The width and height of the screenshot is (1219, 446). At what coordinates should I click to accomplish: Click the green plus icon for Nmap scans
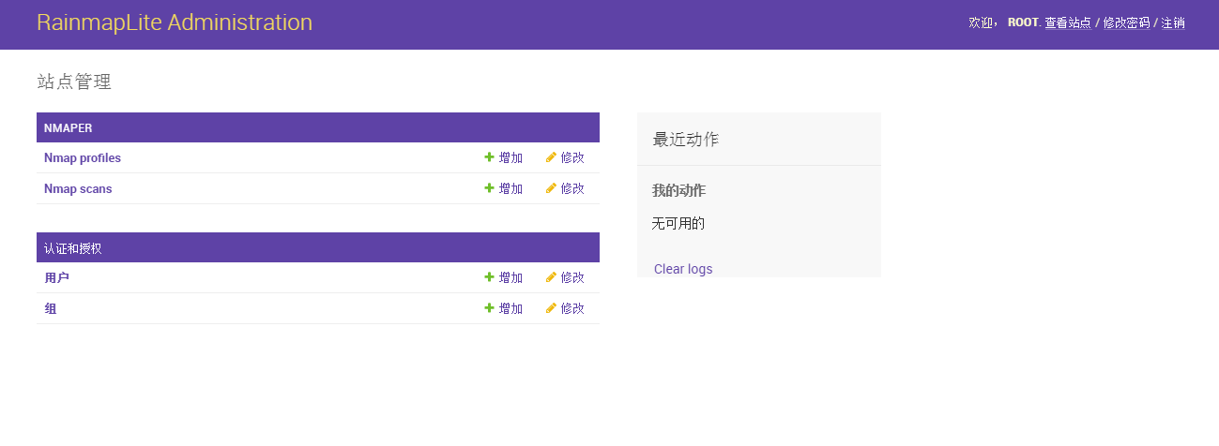pyautogui.click(x=489, y=188)
